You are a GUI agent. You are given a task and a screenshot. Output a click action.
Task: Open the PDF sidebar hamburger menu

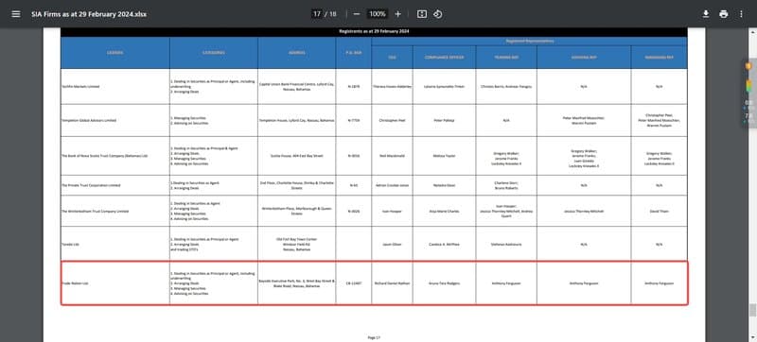(16, 14)
